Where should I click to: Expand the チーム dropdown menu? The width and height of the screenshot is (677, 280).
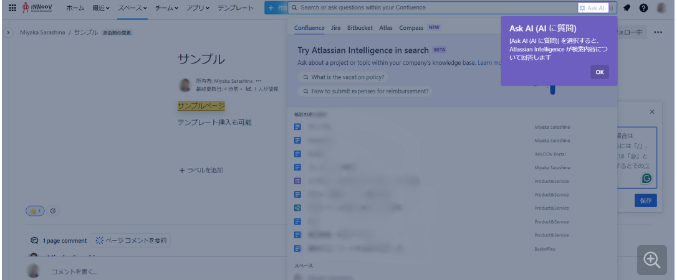(166, 7)
